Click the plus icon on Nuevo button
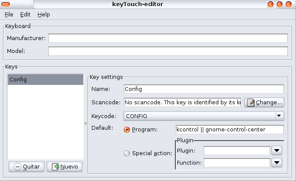Viewport: 296px width, 181px height. tap(55, 167)
